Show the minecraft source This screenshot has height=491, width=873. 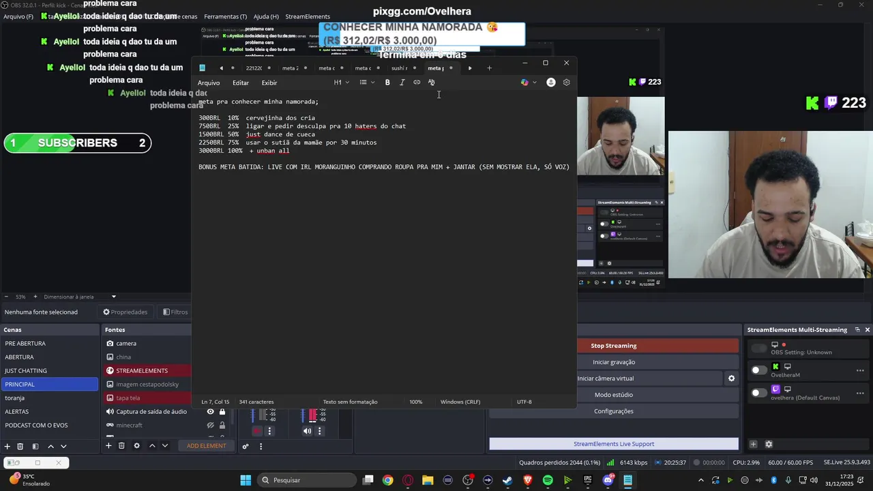coord(210,425)
